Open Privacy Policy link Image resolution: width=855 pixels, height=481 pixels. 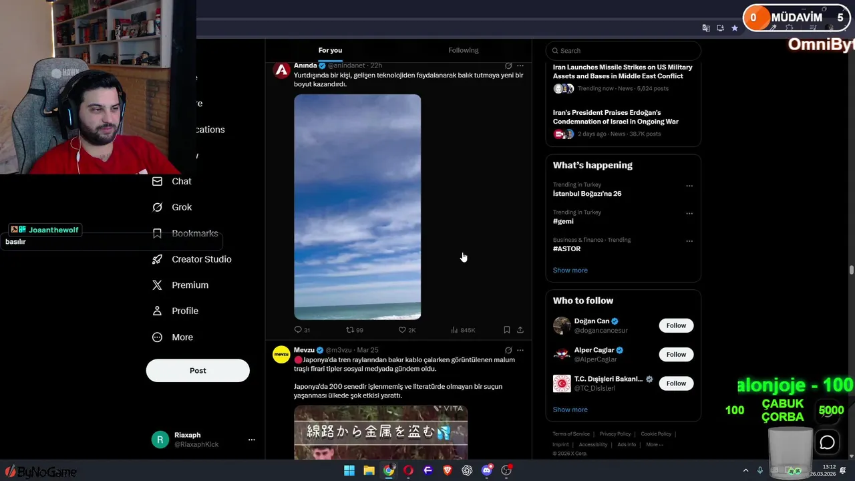point(615,434)
